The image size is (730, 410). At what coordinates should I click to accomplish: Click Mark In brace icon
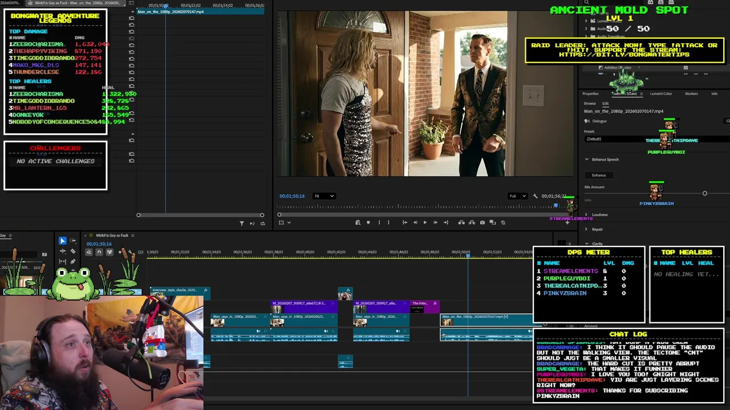(x=379, y=223)
